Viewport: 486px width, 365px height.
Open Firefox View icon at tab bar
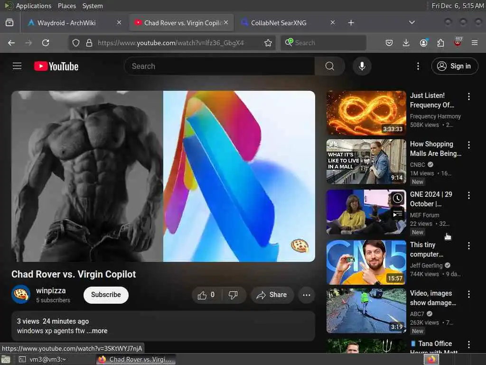coord(9,23)
